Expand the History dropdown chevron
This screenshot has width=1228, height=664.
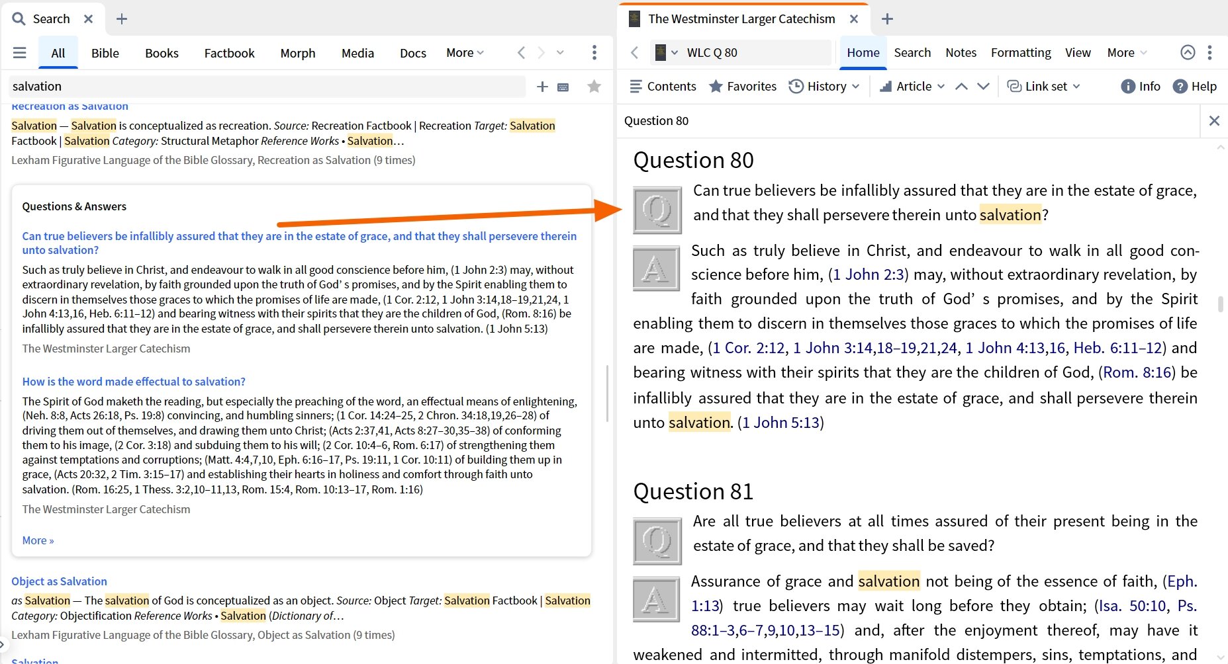[x=856, y=87]
